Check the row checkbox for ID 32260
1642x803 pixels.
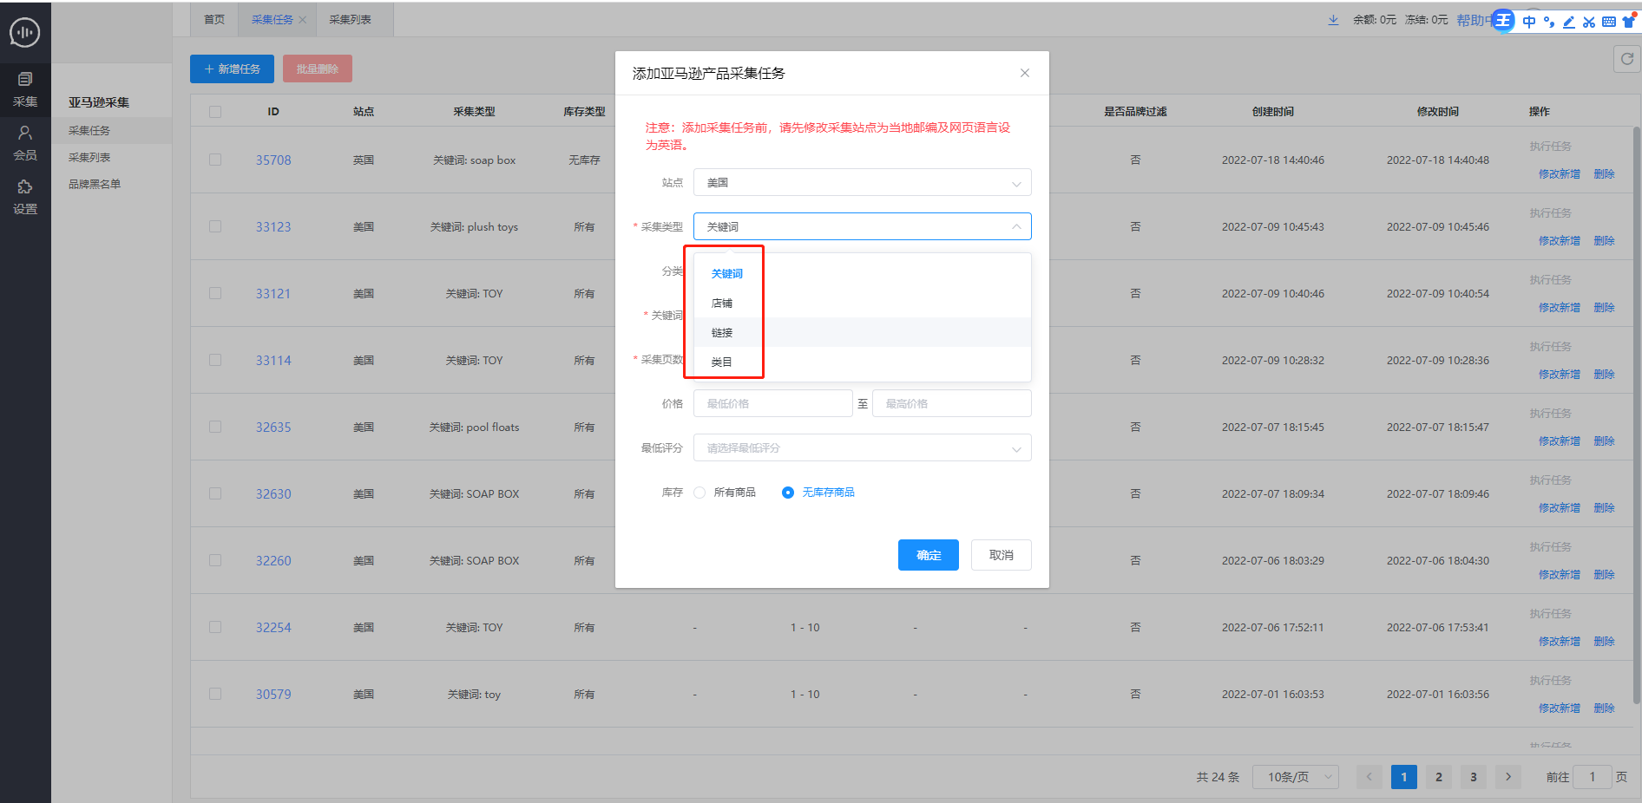point(215,560)
